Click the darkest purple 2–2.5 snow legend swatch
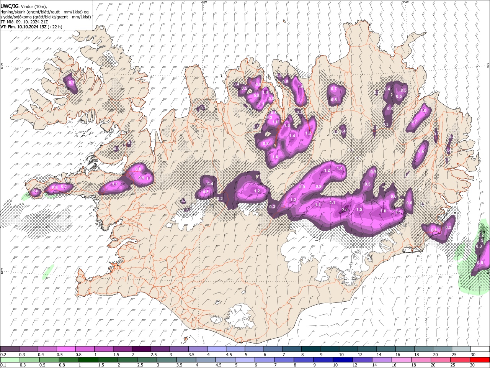 141,349
